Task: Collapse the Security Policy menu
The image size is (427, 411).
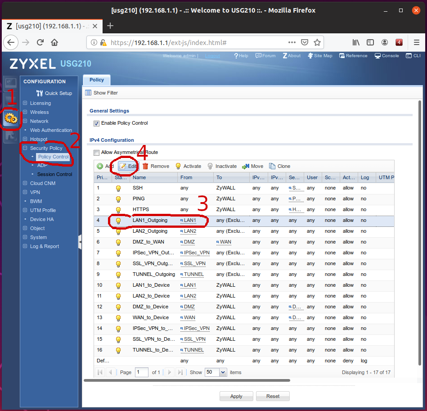Action: coord(25,148)
